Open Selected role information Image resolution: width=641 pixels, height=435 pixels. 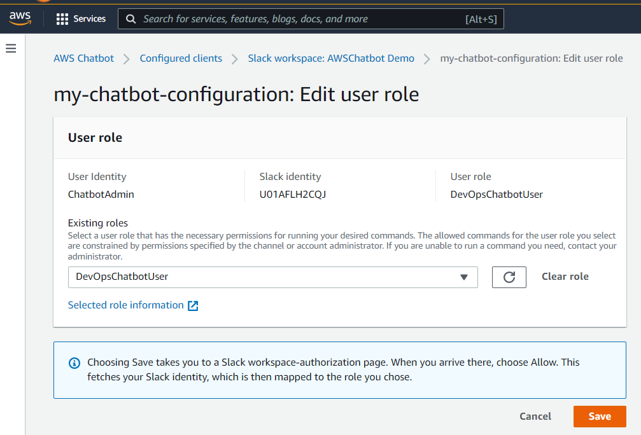126,305
